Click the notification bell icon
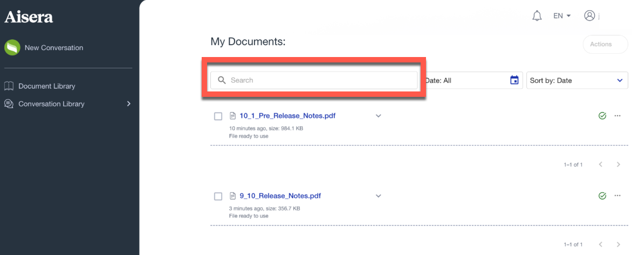The width and height of the screenshot is (632, 255). click(x=537, y=16)
